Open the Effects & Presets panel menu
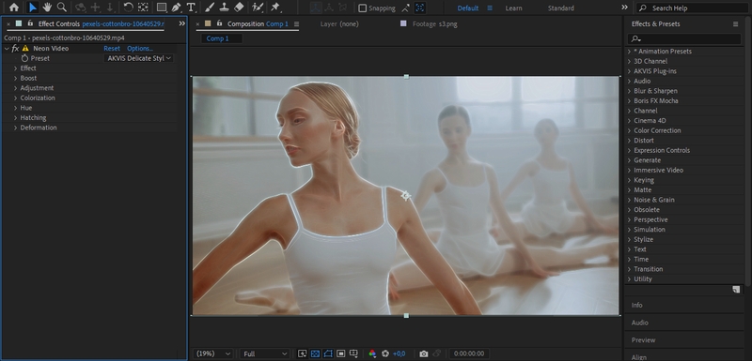The width and height of the screenshot is (752, 361). click(736, 23)
